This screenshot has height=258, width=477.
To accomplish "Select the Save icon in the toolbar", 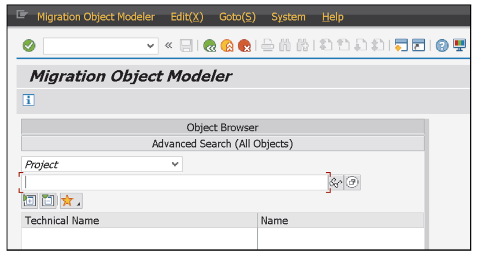I will coord(185,45).
